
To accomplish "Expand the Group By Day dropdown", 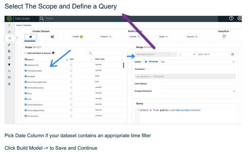I will [197, 62].
